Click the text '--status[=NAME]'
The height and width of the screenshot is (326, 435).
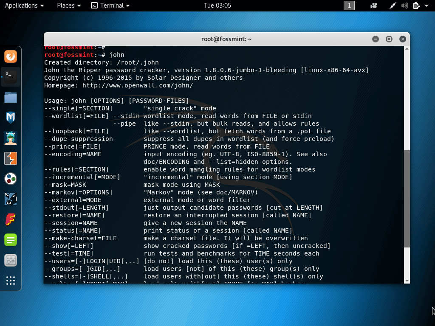72,230
